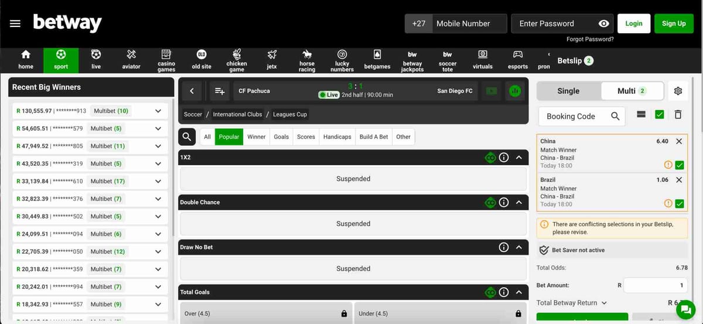Collapse the 1X2 market section
Viewport: 703px width, 324px height.
(x=519, y=158)
